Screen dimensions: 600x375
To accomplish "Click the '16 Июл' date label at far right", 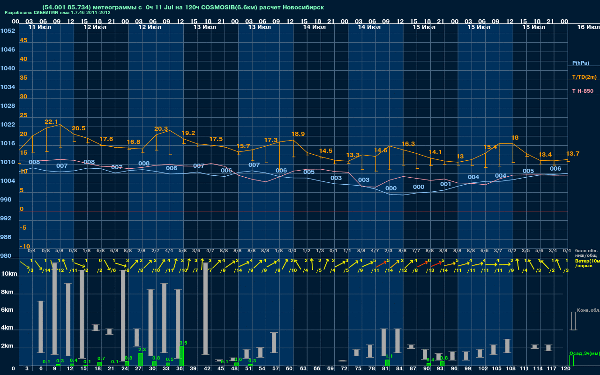I will [588, 27].
